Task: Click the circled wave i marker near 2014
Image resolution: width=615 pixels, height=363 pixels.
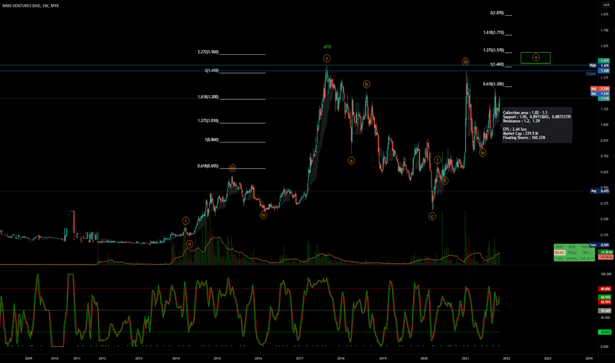Action: (185, 220)
